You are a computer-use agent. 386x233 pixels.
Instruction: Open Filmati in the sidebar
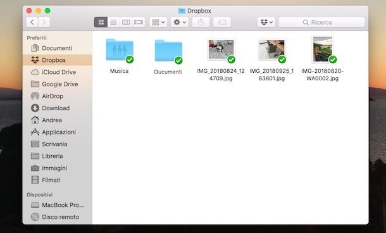57,180
